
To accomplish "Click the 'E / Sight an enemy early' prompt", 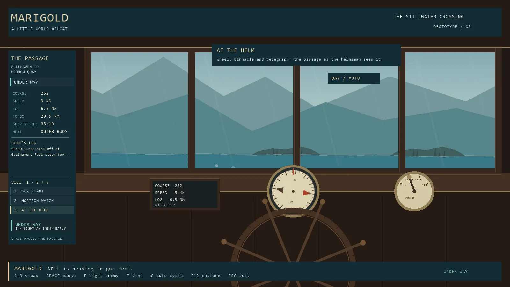I will [40, 229].
